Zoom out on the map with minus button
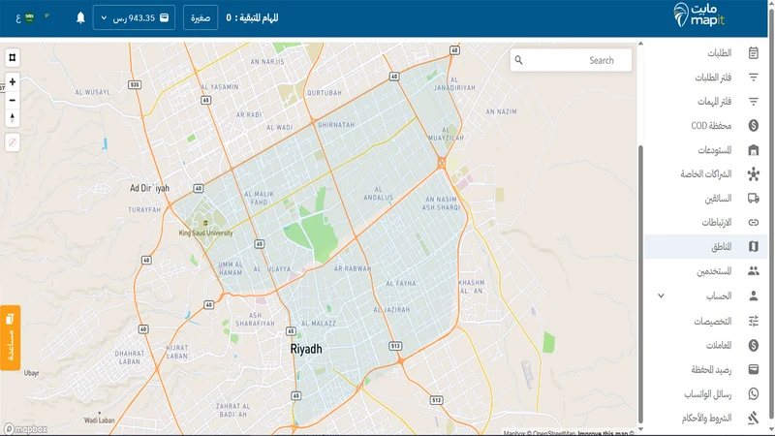The width and height of the screenshot is (775, 436). click(x=13, y=100)
